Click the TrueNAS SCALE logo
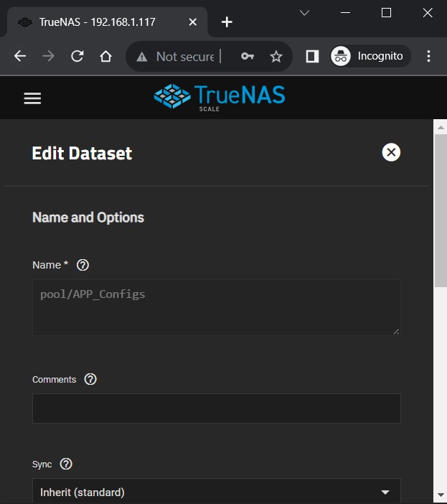447x504 pixels. [x=220, y=98]
